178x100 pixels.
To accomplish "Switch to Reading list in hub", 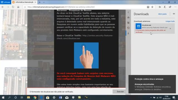I will pyautogui.click(x=128, y=23).
